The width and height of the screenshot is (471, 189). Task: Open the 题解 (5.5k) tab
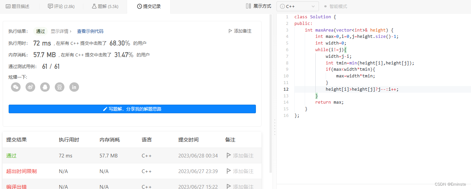point(105,6)
